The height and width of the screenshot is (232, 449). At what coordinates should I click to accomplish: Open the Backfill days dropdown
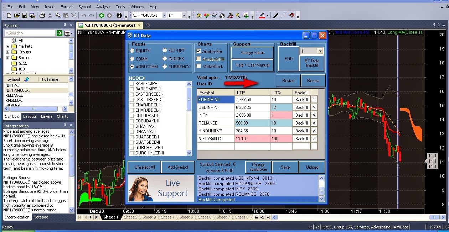[320, 51]
